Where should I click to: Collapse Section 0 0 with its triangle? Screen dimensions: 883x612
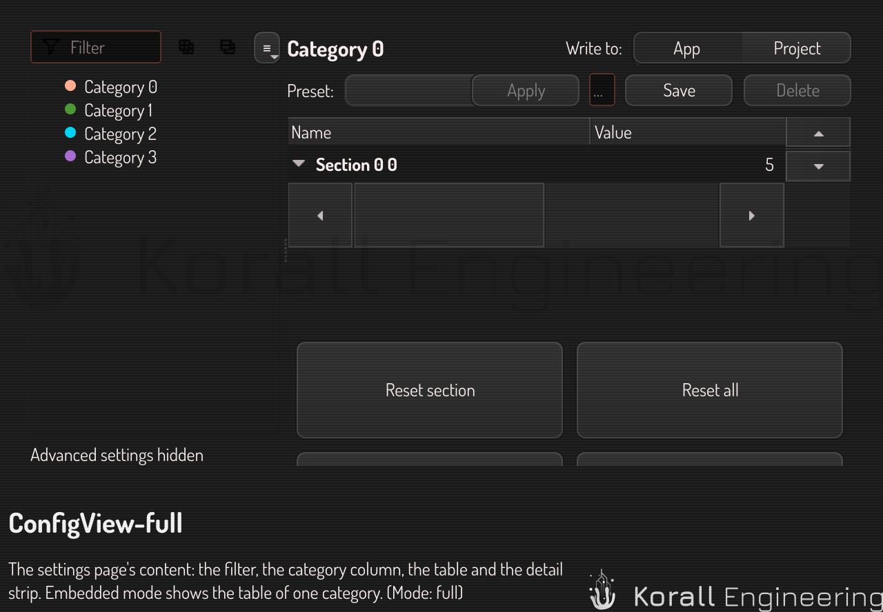[x=299, y=164]
